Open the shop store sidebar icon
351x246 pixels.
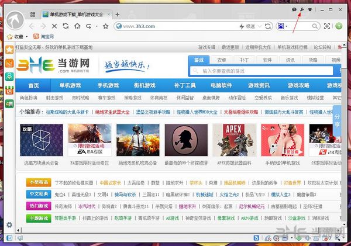point(9,91)
